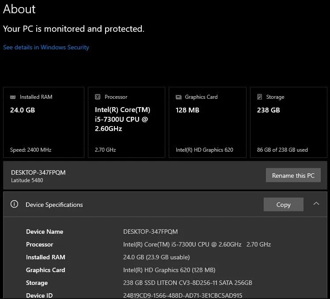Click the 238 GB storage card value
This screenshot has width=330, height=299.
coord(268,110)
